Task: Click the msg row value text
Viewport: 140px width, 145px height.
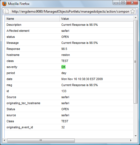Action: pos(79,85)
